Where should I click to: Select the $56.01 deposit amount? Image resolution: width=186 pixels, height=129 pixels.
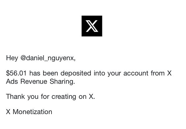[x=16, y=73]
